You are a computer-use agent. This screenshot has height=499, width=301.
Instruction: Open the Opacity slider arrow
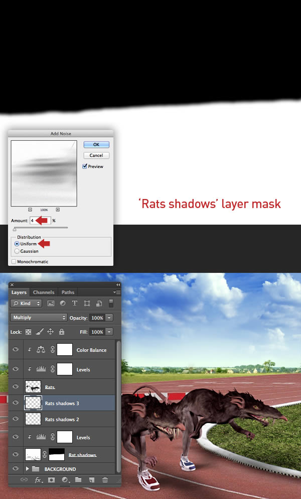(109, 318)
